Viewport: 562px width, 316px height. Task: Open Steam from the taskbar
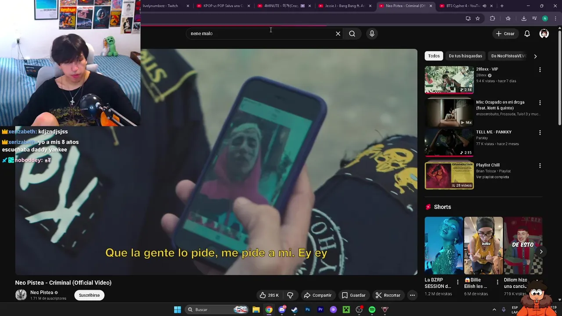click(295, 309)
